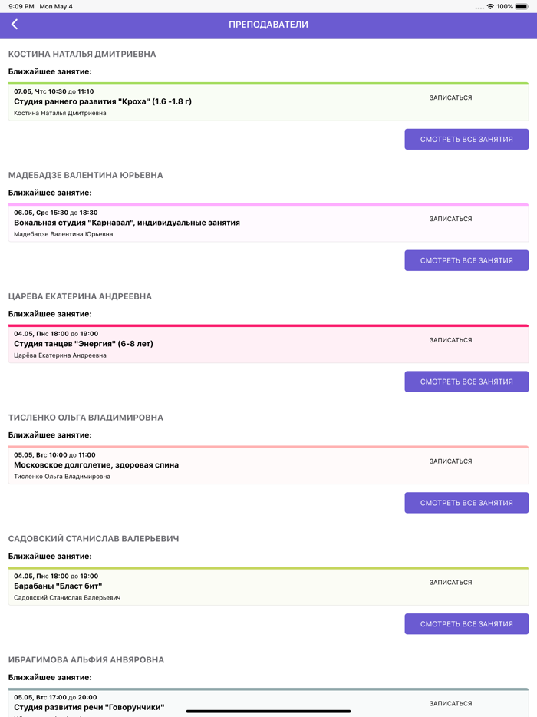This screenshot has height=717, width=537.
Task: Tap the Wi-Fi status icon
Action: pyautogui.click(x=490, y=6)
